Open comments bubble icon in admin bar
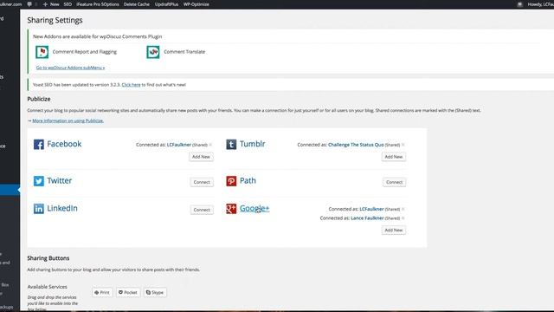Screen dimensions: 554x312 [29, 4]
